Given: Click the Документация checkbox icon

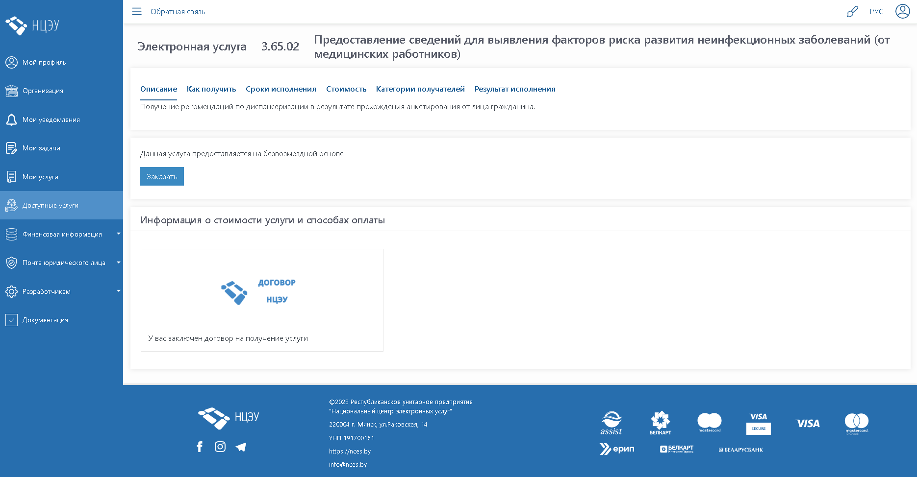Looking at the screenshot, I should 11,320.
